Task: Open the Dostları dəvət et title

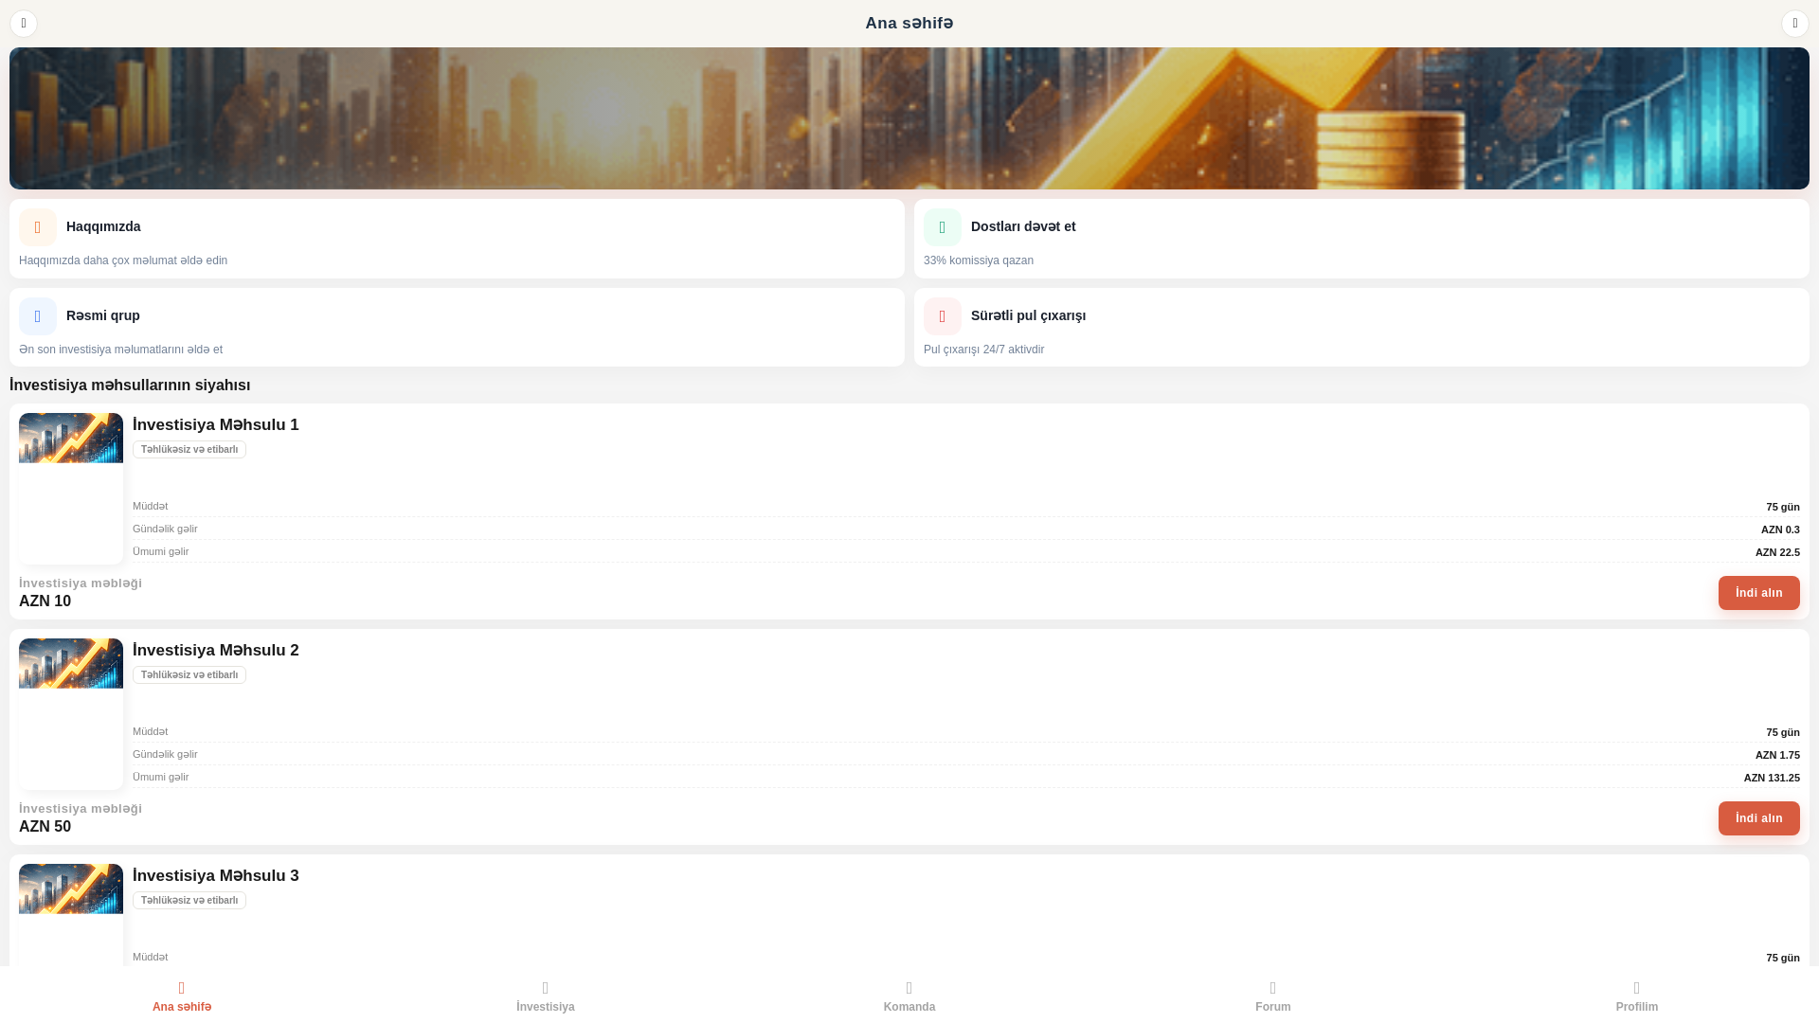Action: coord(1023,226)
